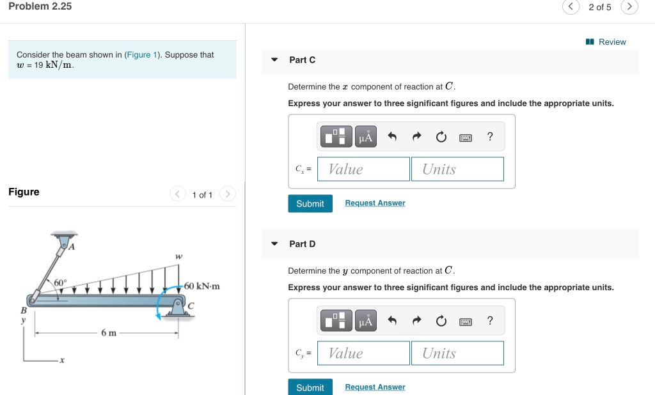The image size is (655, 395).
Task: Select the μÅ units icon in Part D
Action: [365, 320]
